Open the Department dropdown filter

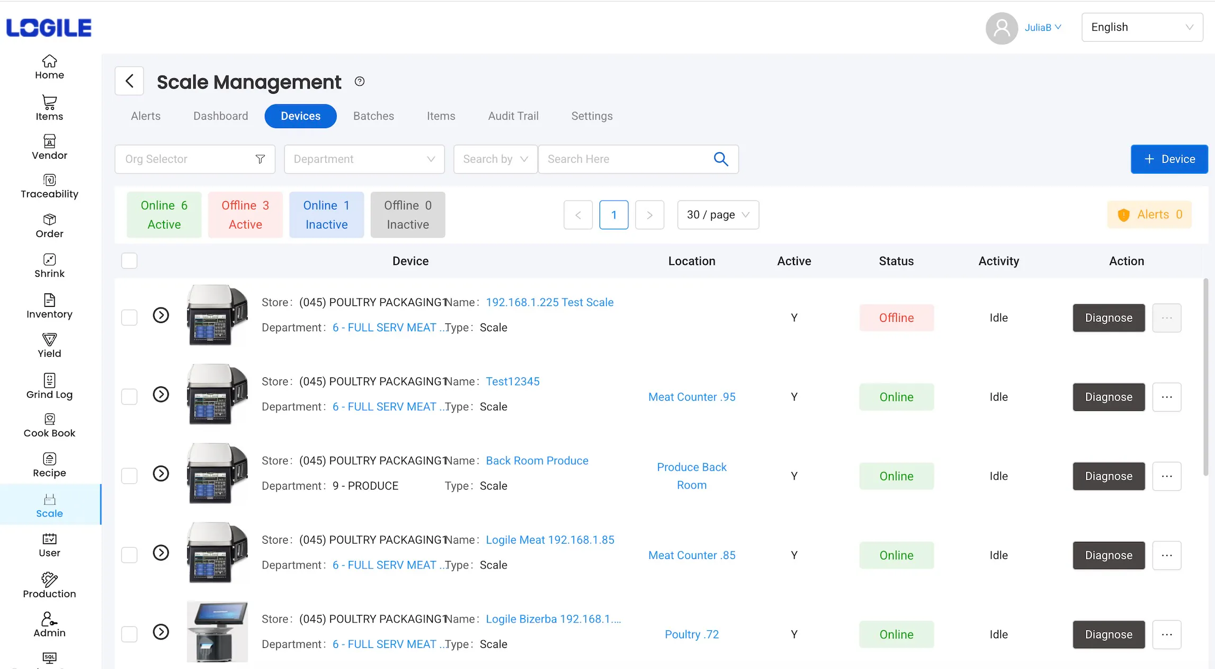(x=364, y=159)
